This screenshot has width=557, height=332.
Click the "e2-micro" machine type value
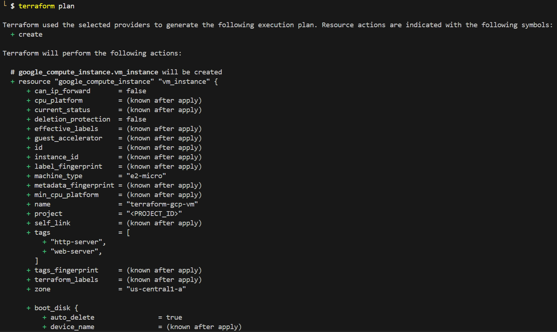(146, 176)
